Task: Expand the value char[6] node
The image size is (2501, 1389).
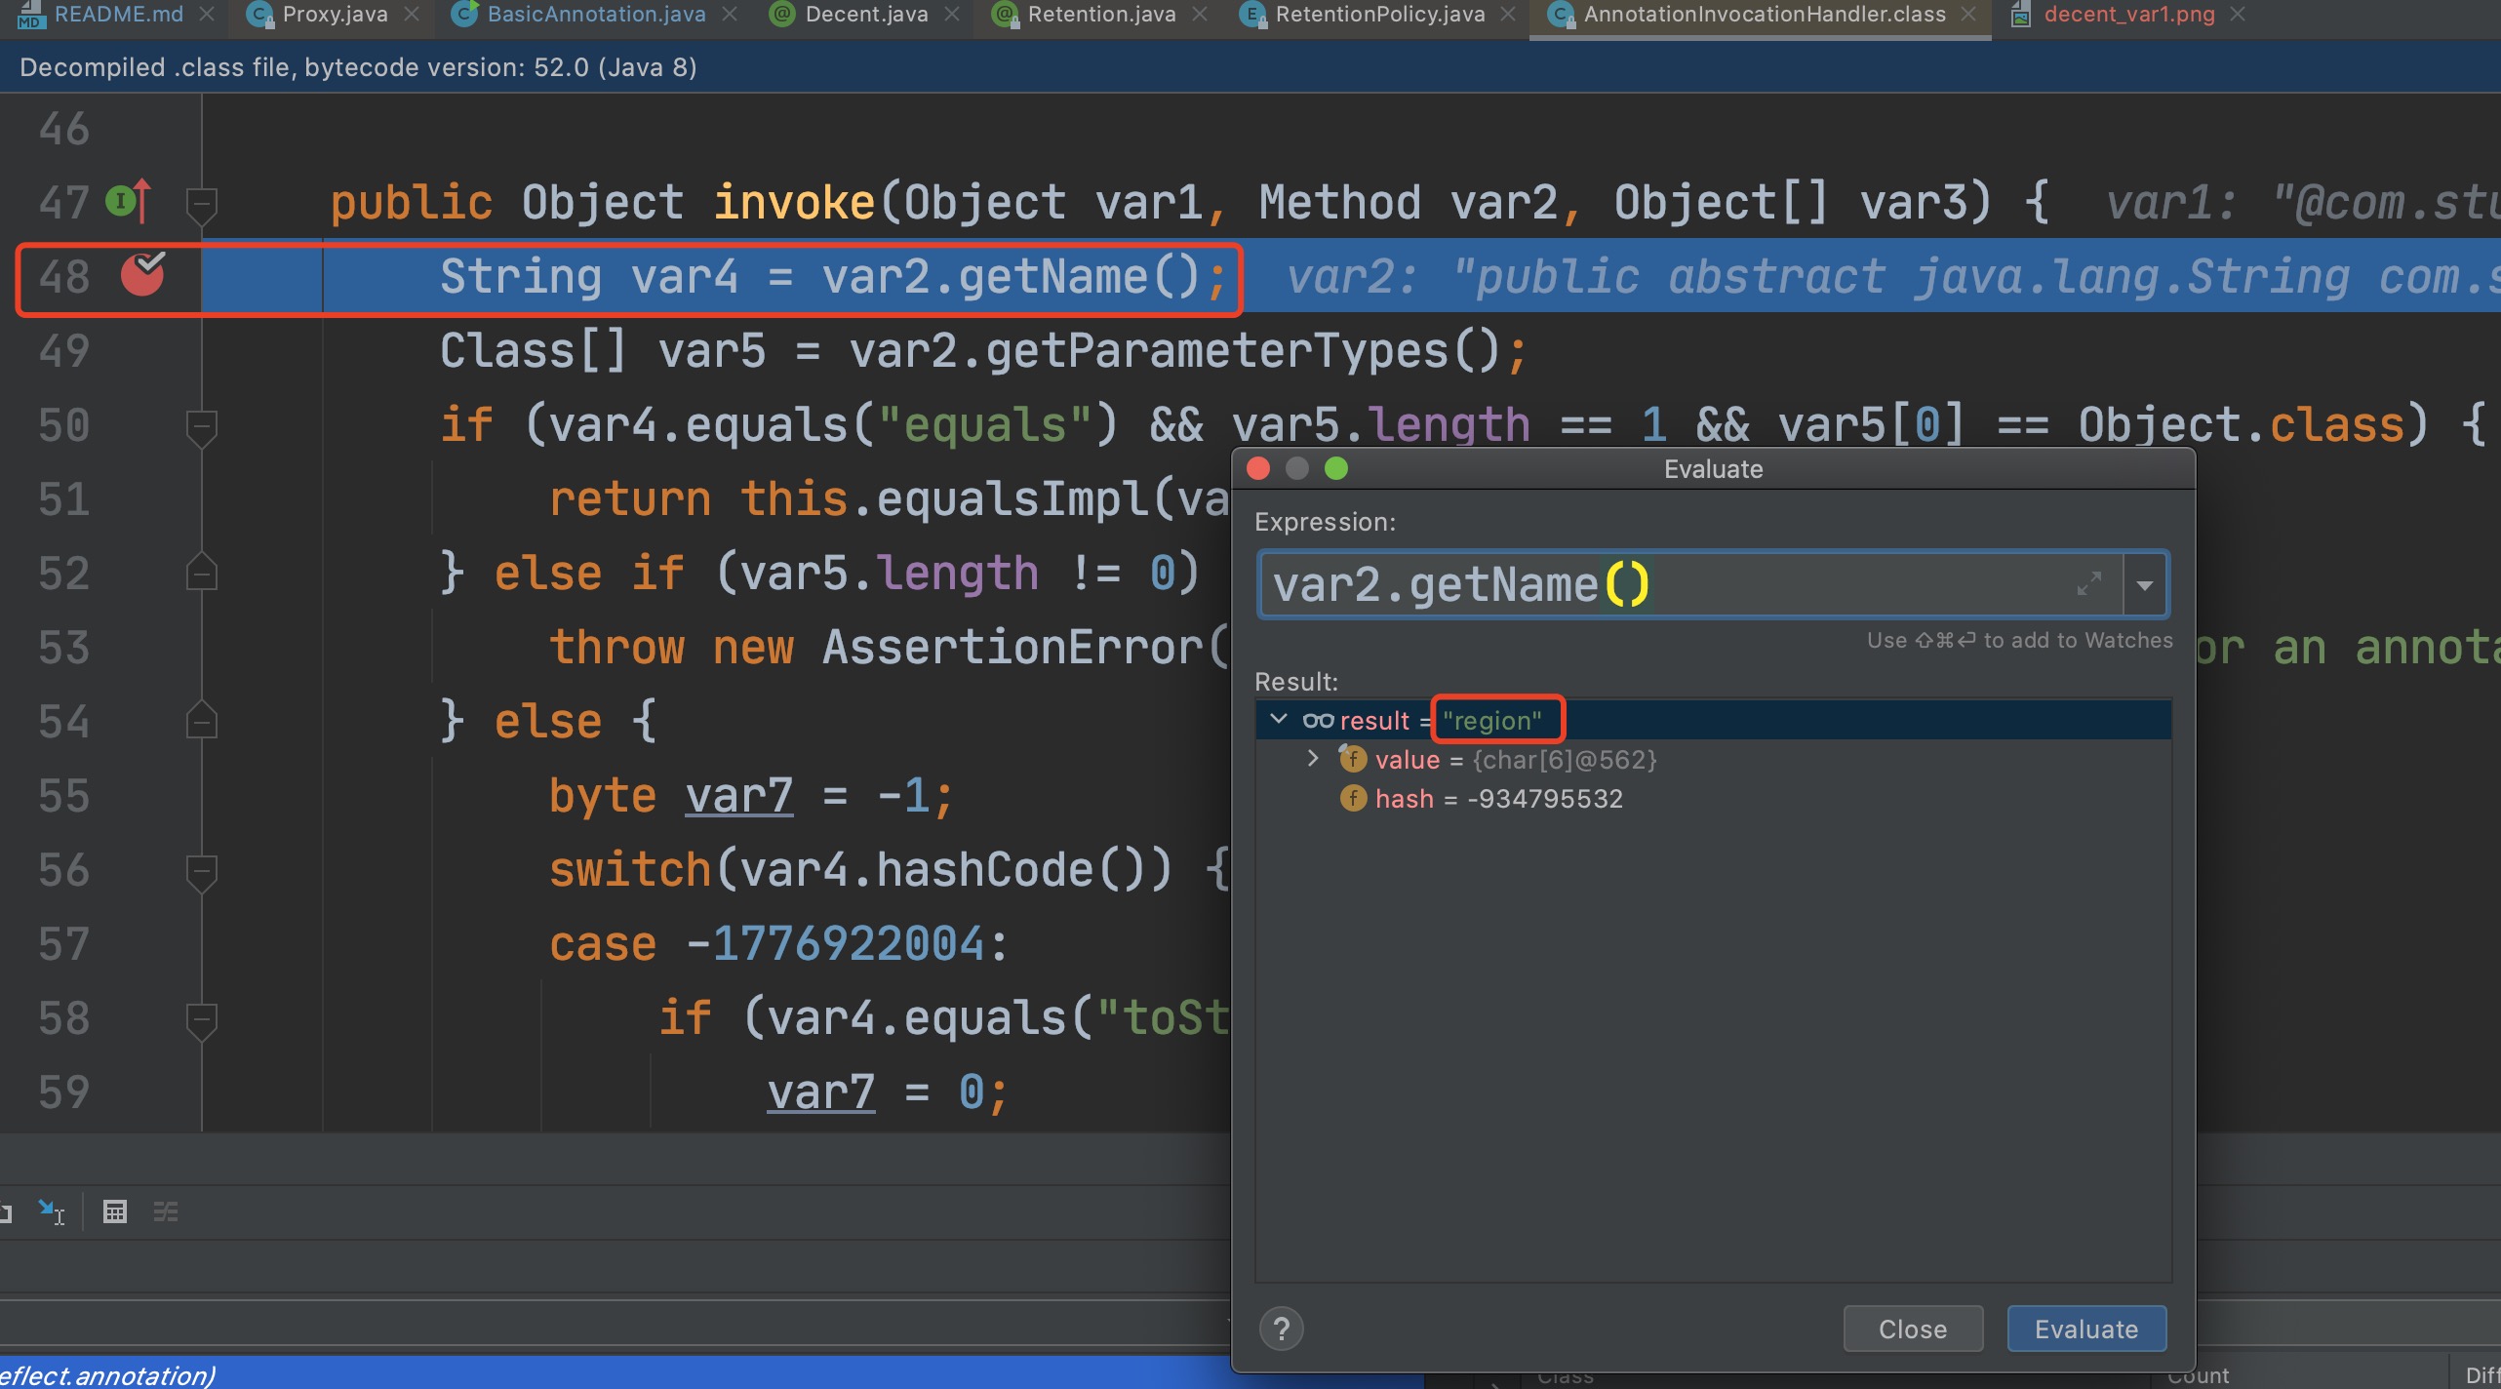Action: click(x=1313, y=758)
